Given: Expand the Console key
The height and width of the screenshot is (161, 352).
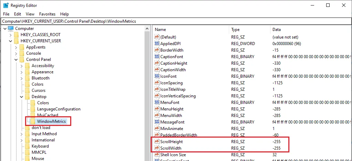Looking at the screenshot, I should tap(16, 53).
